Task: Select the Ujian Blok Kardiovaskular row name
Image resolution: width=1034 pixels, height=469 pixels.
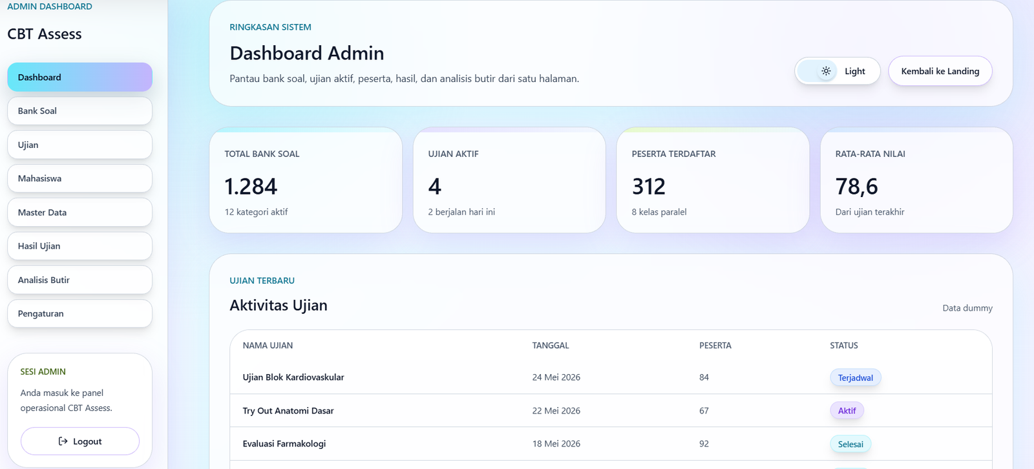Action: 293,377
